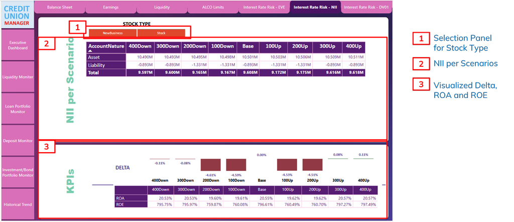Click the 0.11% delta label
514x222 pixels.
coord(363,155)
